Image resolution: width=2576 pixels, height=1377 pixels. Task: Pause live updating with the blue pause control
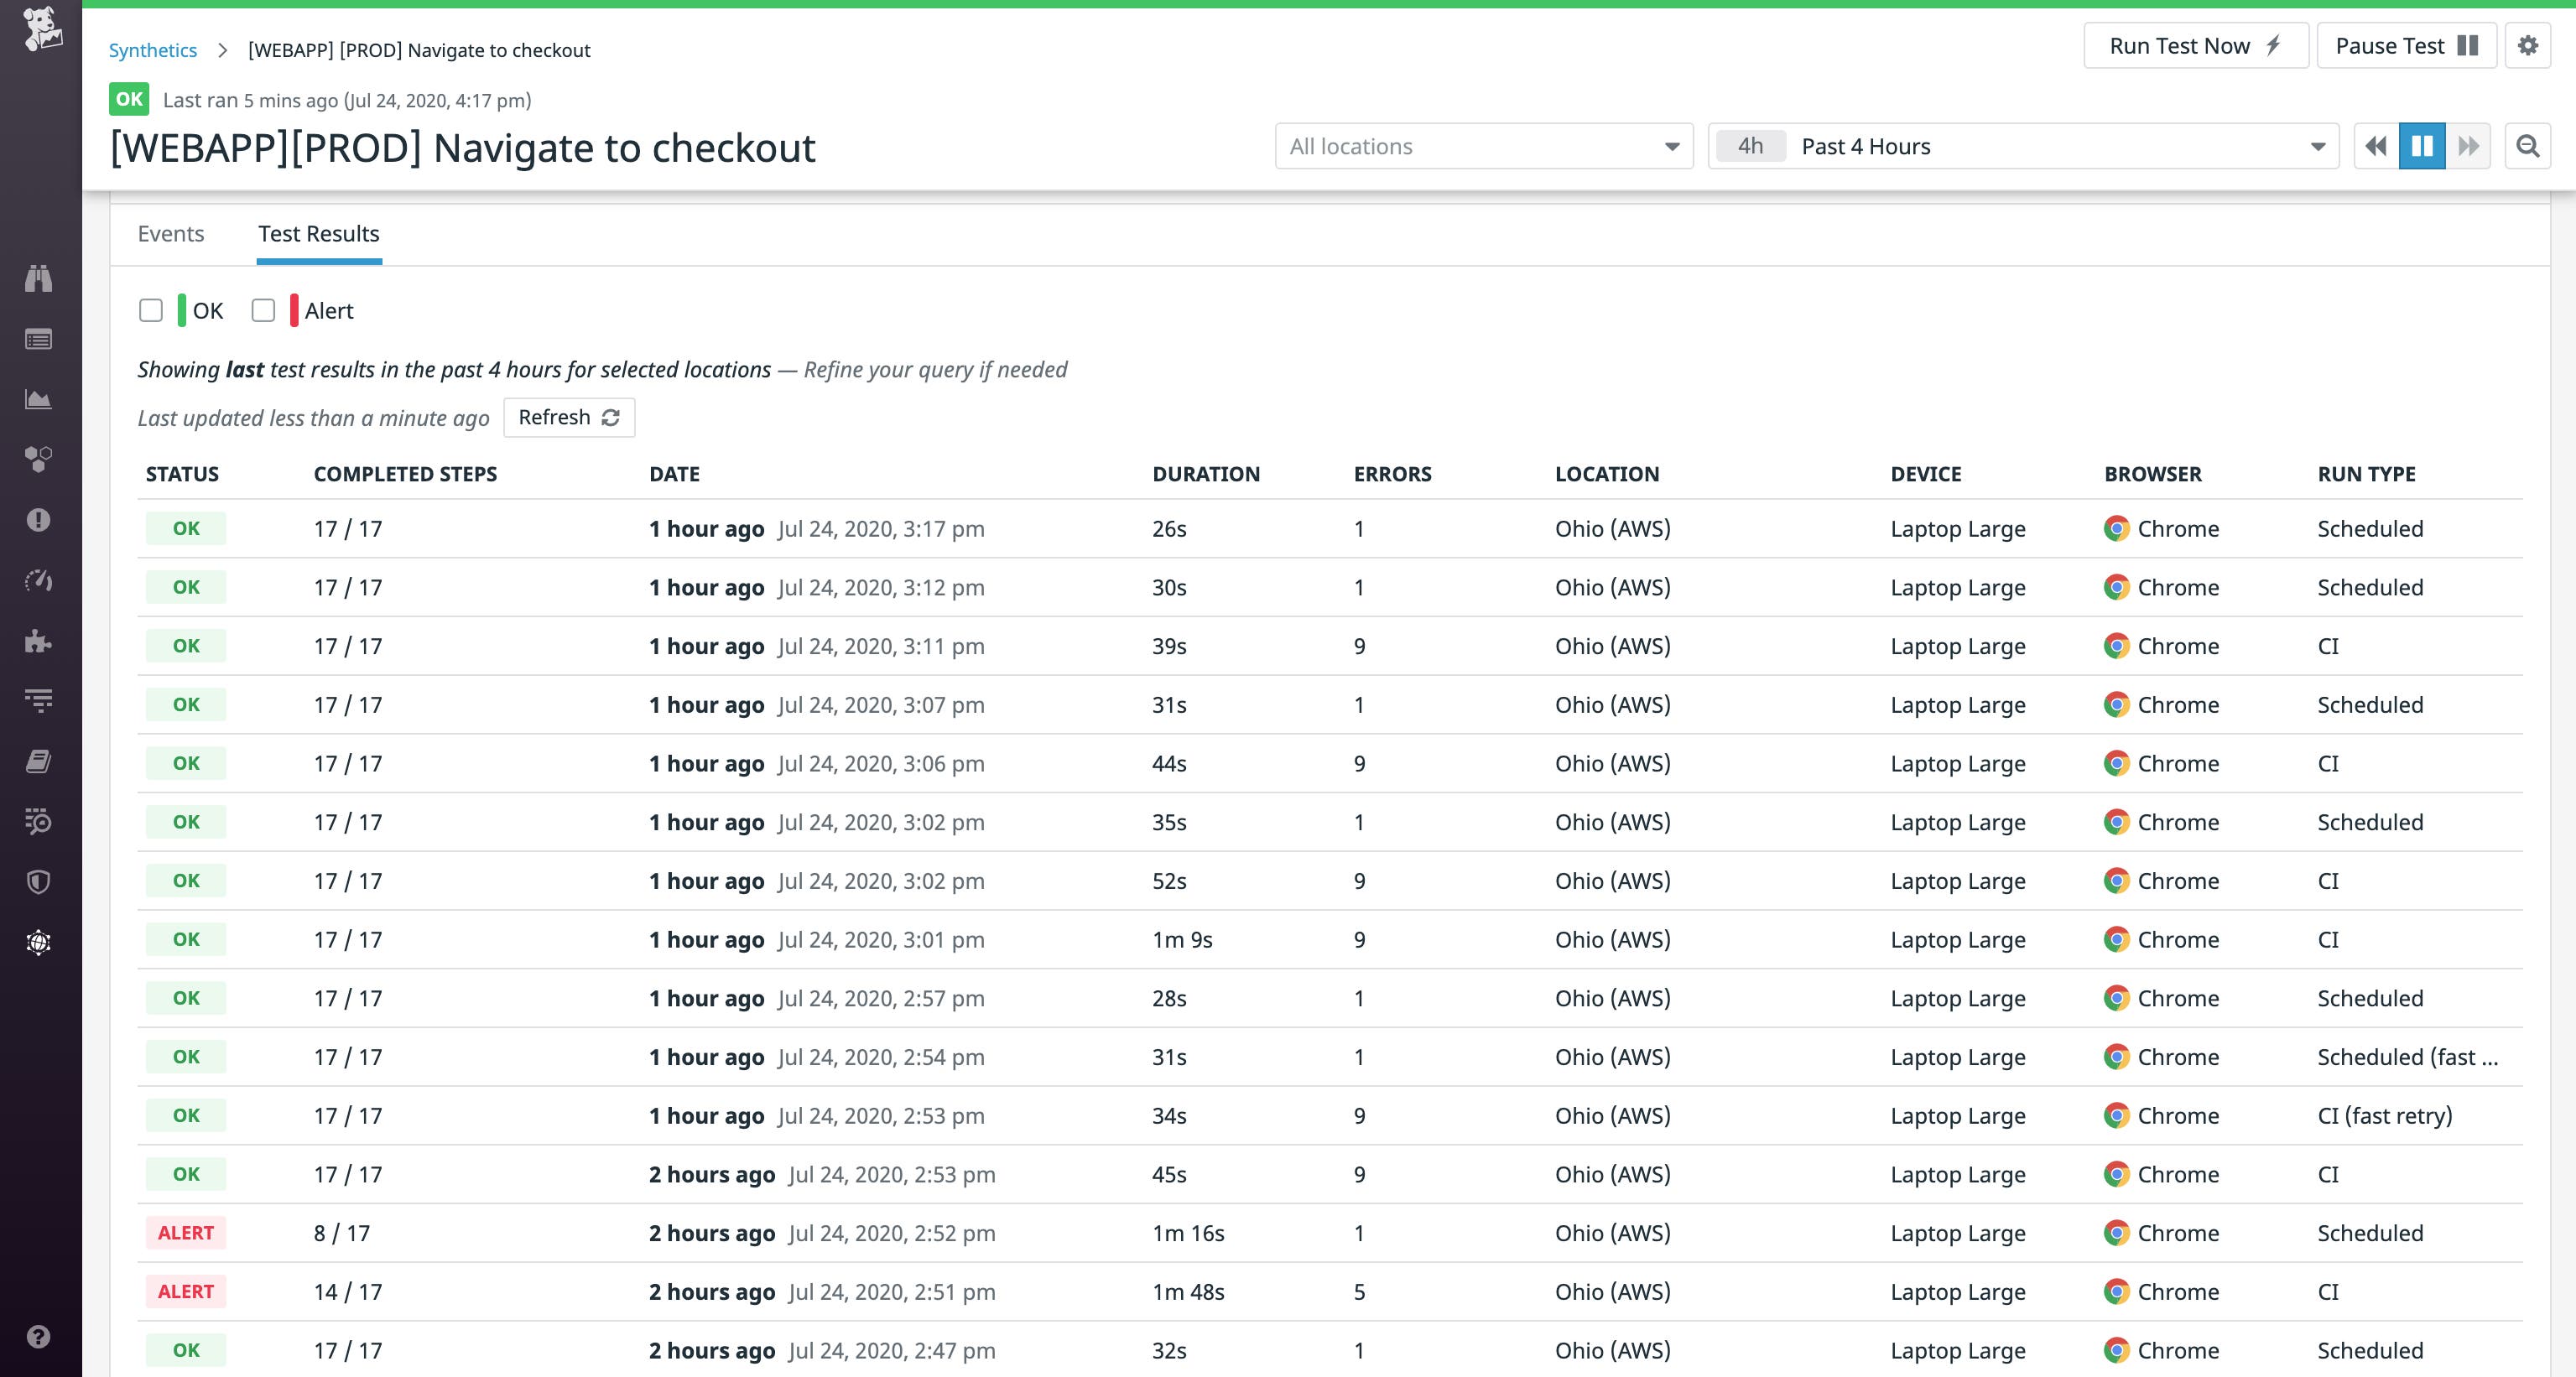point(2421,146)
